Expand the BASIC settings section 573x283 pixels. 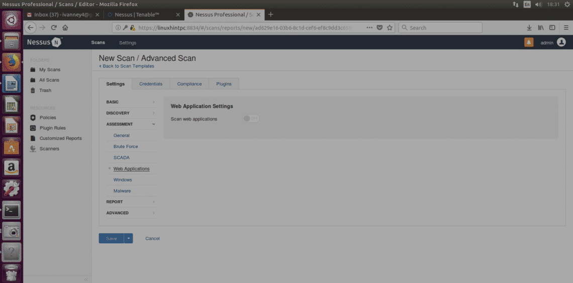pyautogui.click(x=131, y=102)
